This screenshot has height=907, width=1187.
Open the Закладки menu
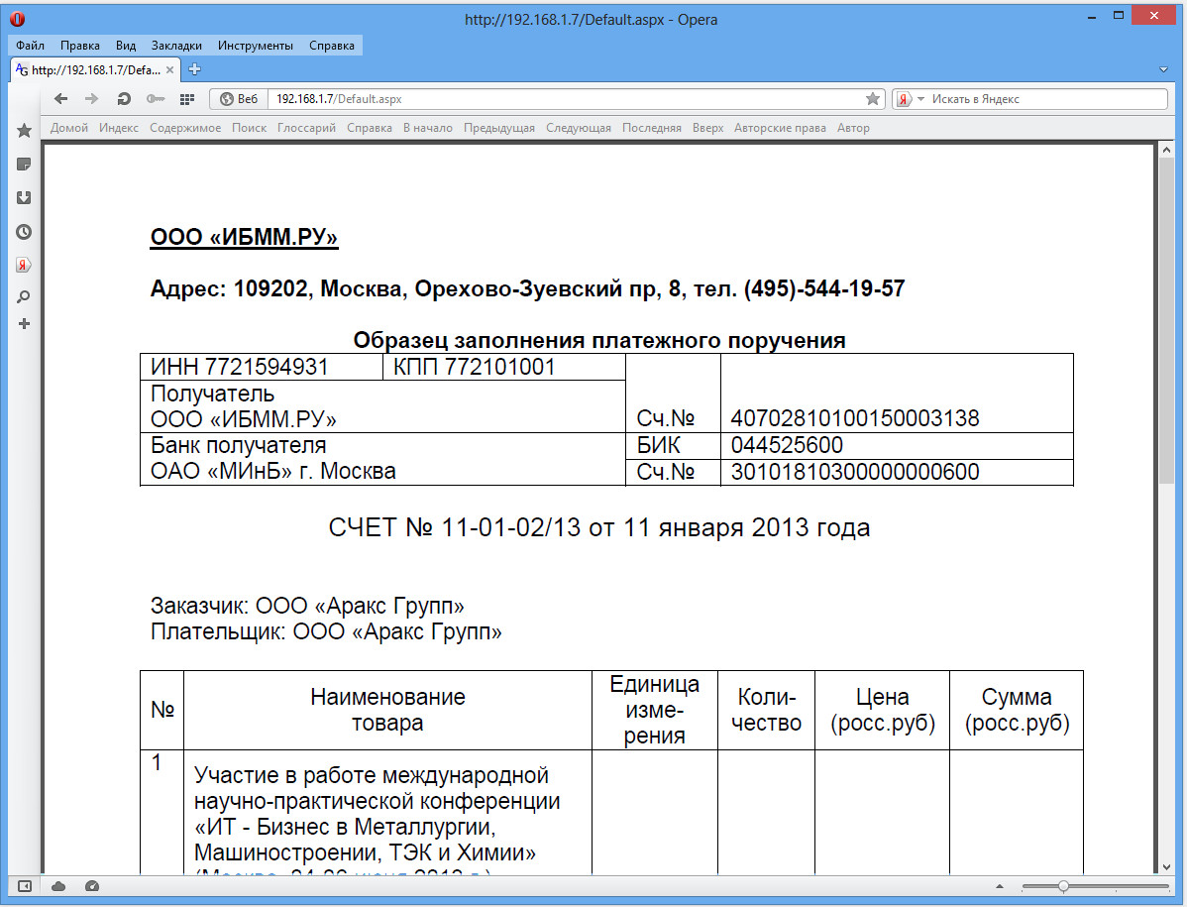tap(176, 46)
